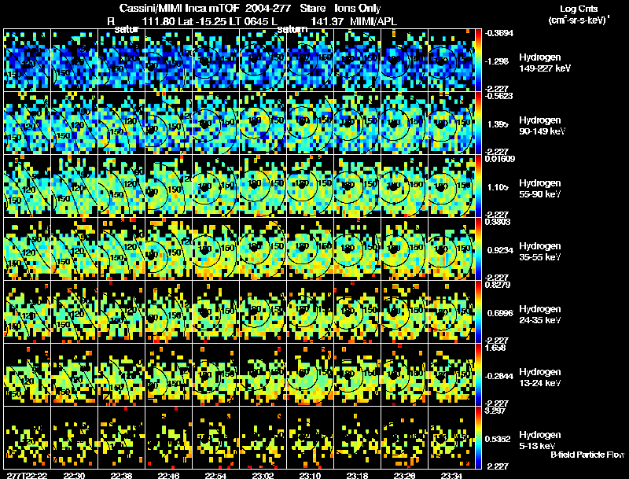Screen dimensions: 629x479
Task: Open the 5-13 keV image panel at 22:30
Action: tap(74, 437)
